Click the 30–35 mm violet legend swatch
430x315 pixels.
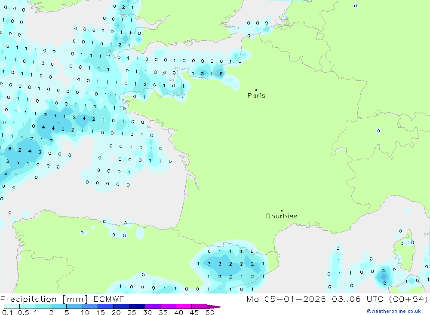[x=153, y=306]
